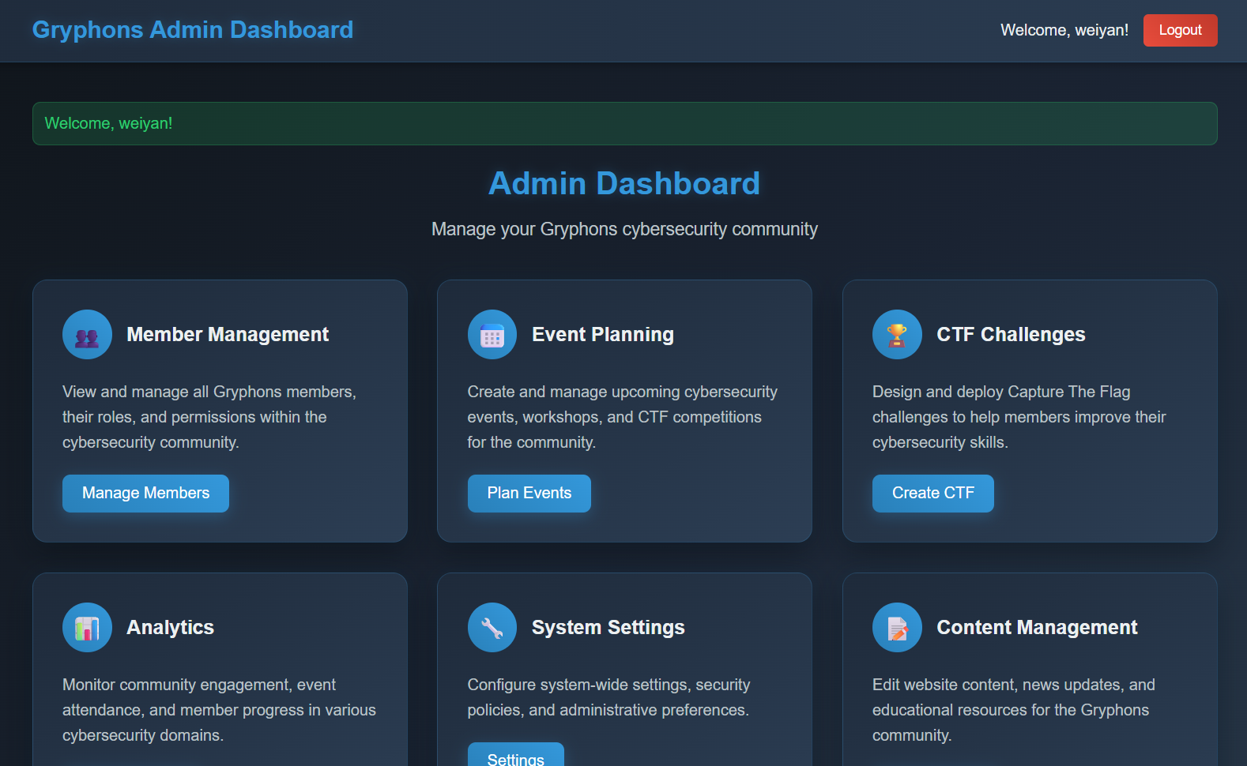Screen dimensions: 1247x766
Task: Go to Gryphons Admin Dashboard home title
Action: [x=193, y=30]
